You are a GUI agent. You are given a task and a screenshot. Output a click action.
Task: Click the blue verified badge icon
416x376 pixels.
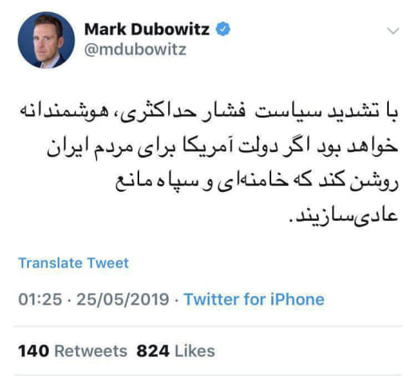click(223, 29)
